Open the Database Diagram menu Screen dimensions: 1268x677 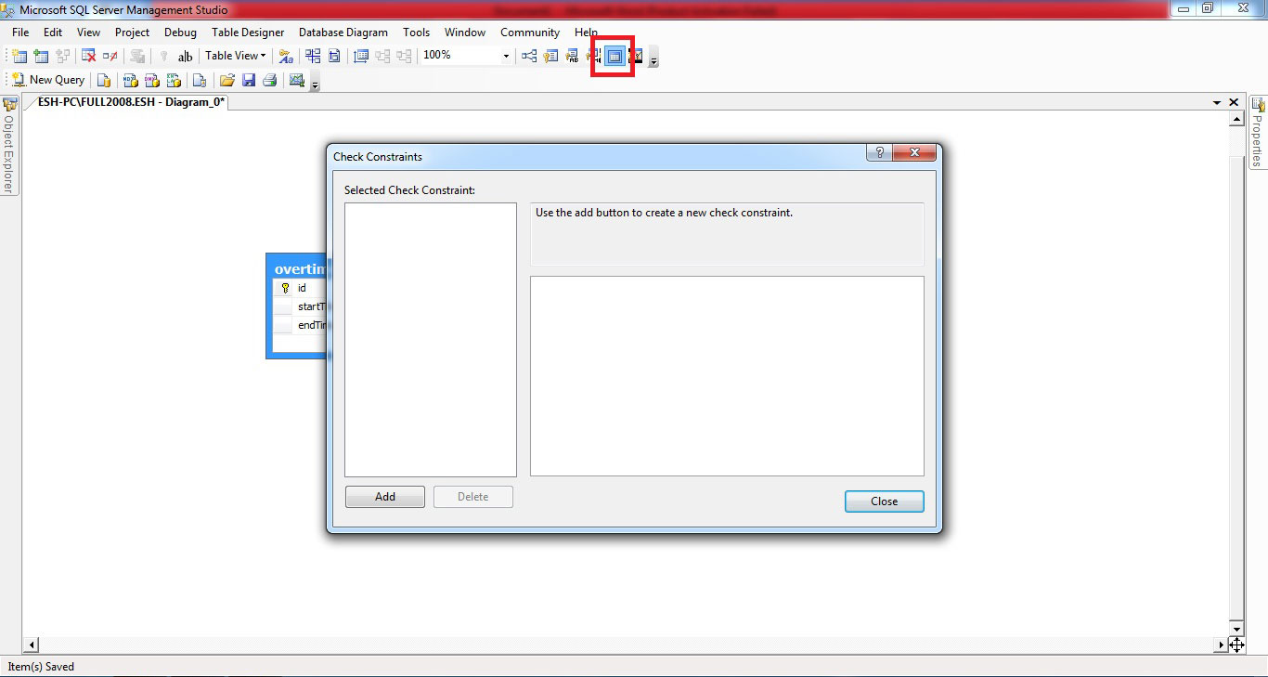coord(343,33)
